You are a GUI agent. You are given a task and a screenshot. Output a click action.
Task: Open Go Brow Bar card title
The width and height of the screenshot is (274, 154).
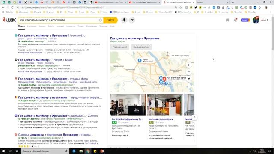128,119
